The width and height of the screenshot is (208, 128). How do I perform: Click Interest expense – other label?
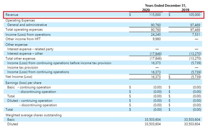click(25, 53)
